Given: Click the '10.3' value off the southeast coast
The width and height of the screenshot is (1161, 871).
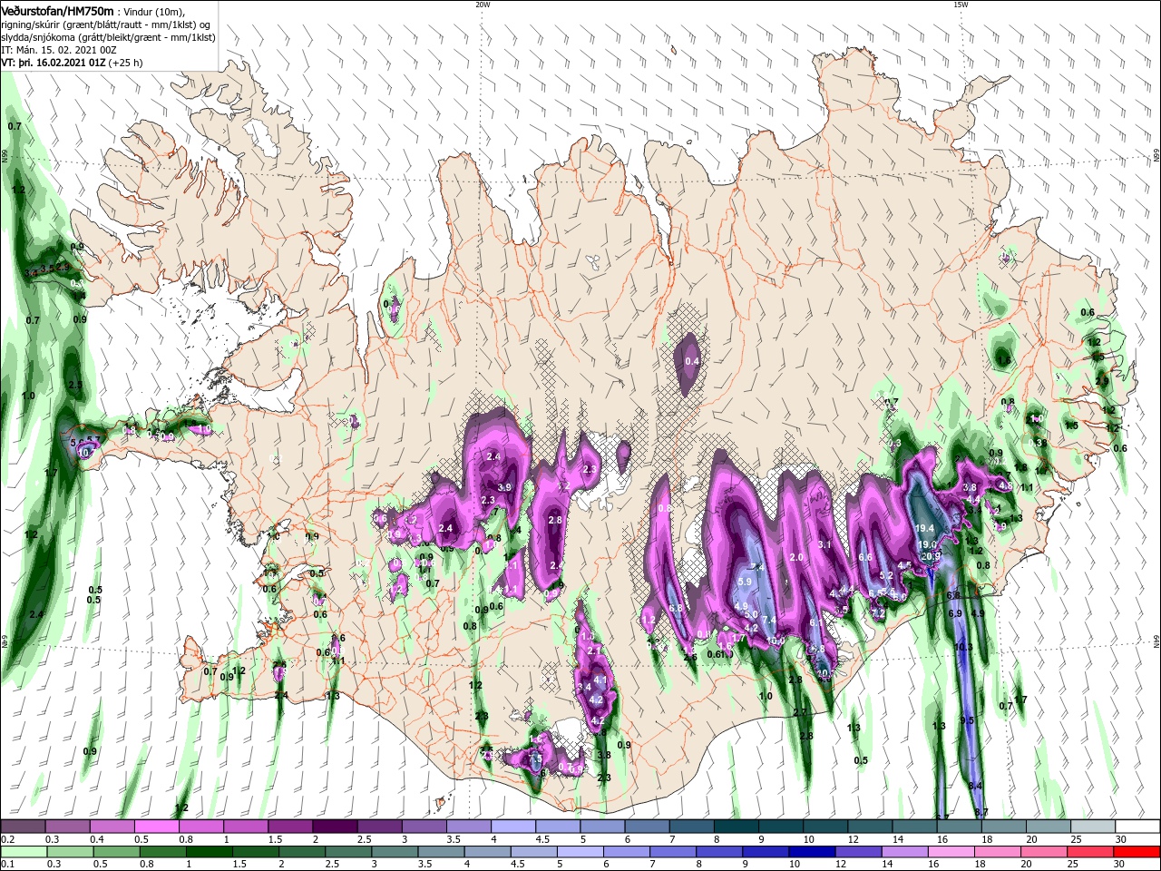Looking at the screenshot, I should pyautogui.click(x=963, y=647).
